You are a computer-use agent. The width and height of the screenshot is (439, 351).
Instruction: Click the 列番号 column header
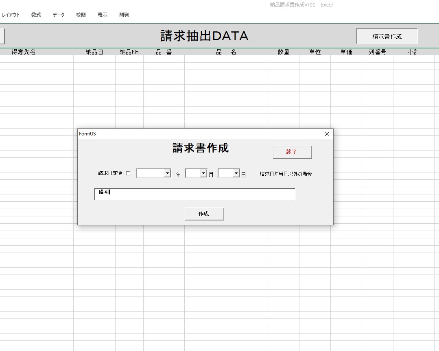point(378,52)
